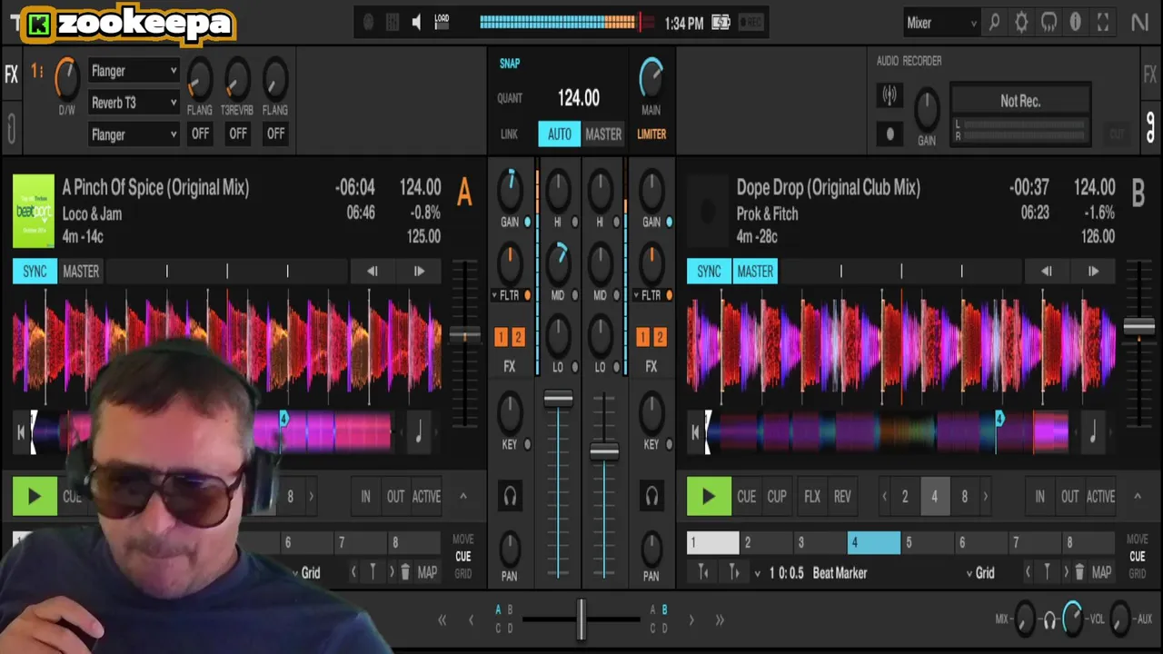Click the LOAD indicator icon
This screenshot has height=654, width=1163.
coord(442,22)
